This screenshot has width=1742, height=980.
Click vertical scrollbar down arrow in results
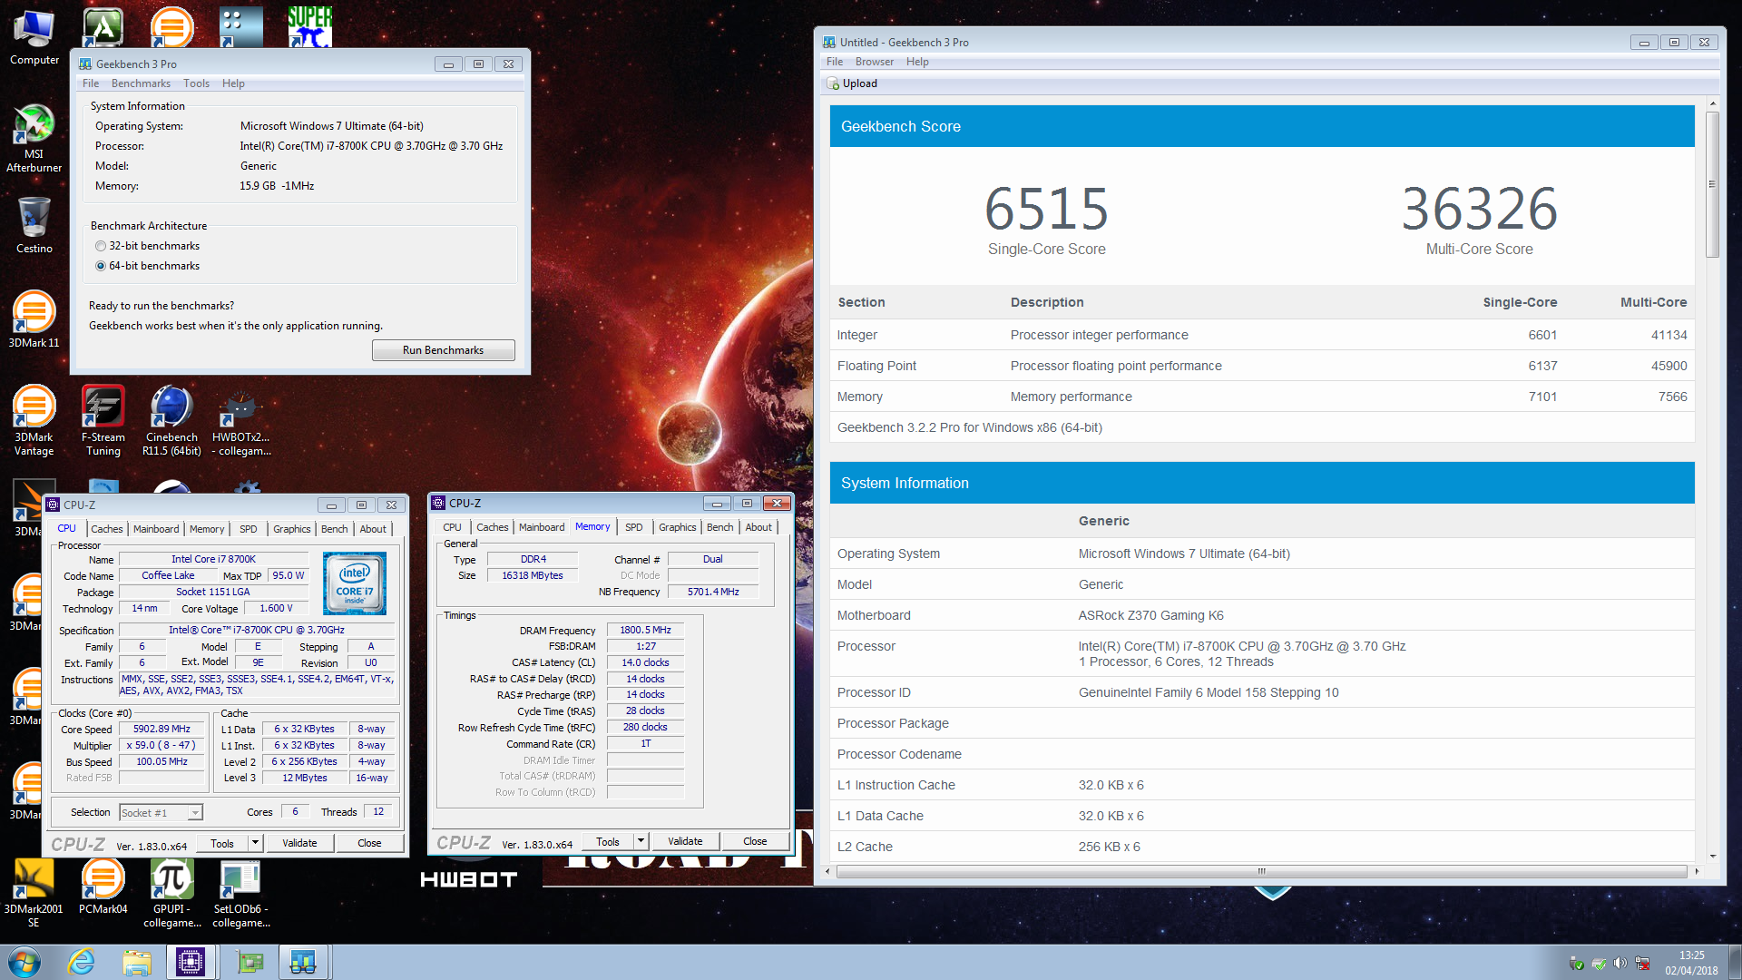click(x=1713, y=857)
